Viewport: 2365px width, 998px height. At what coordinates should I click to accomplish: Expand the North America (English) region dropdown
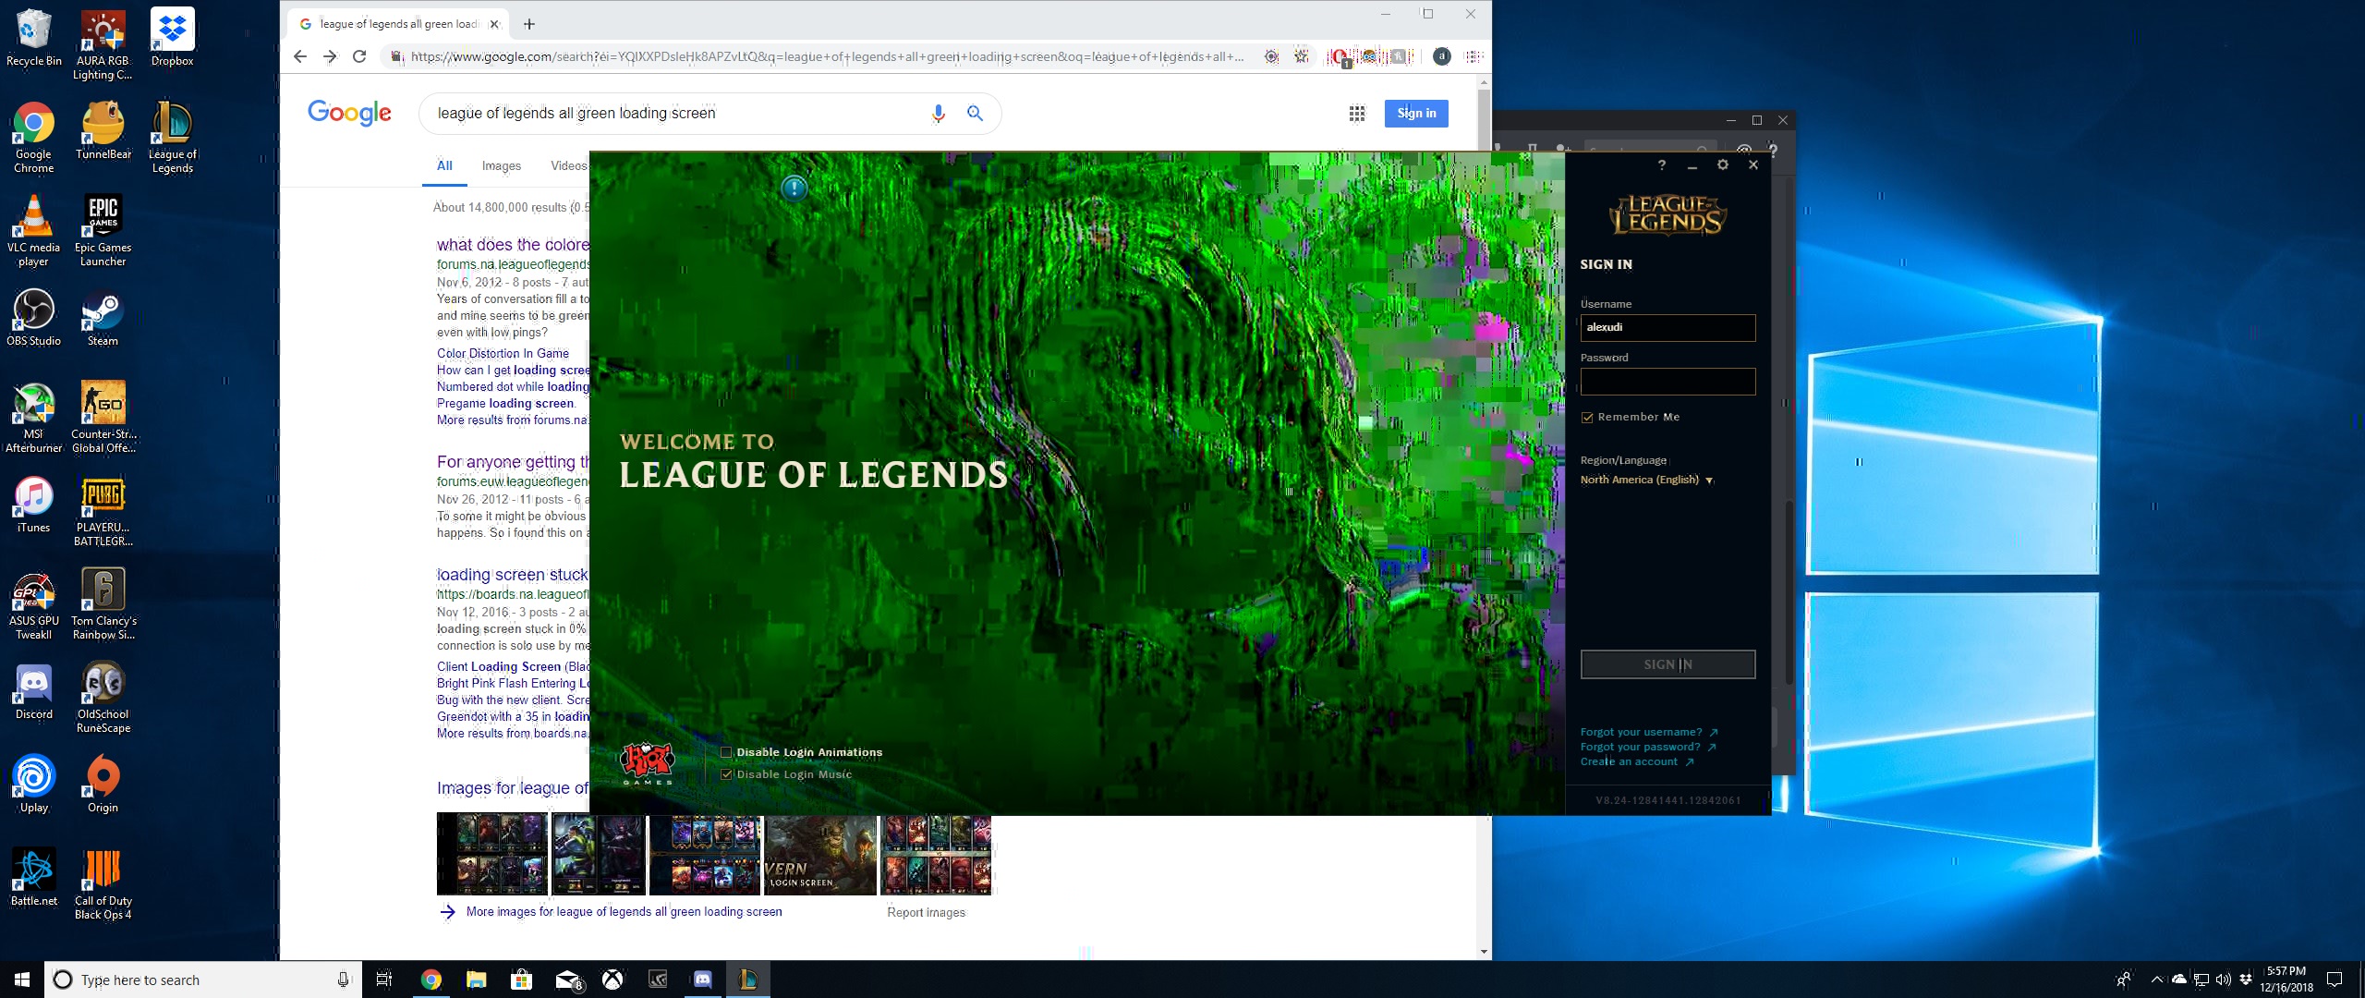1646,480
